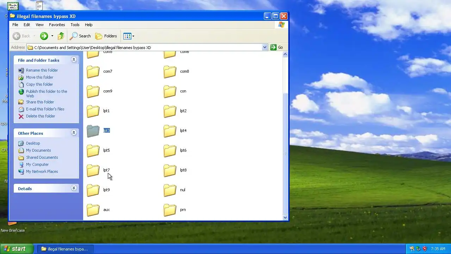Image resolution: width=451 pixels, height=254 pixels.
Task: Select the con folder icon
Action: (x=170, y=91)
